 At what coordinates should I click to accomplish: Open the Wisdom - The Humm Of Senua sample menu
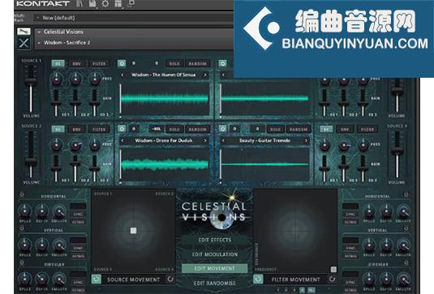pos(163,75)
